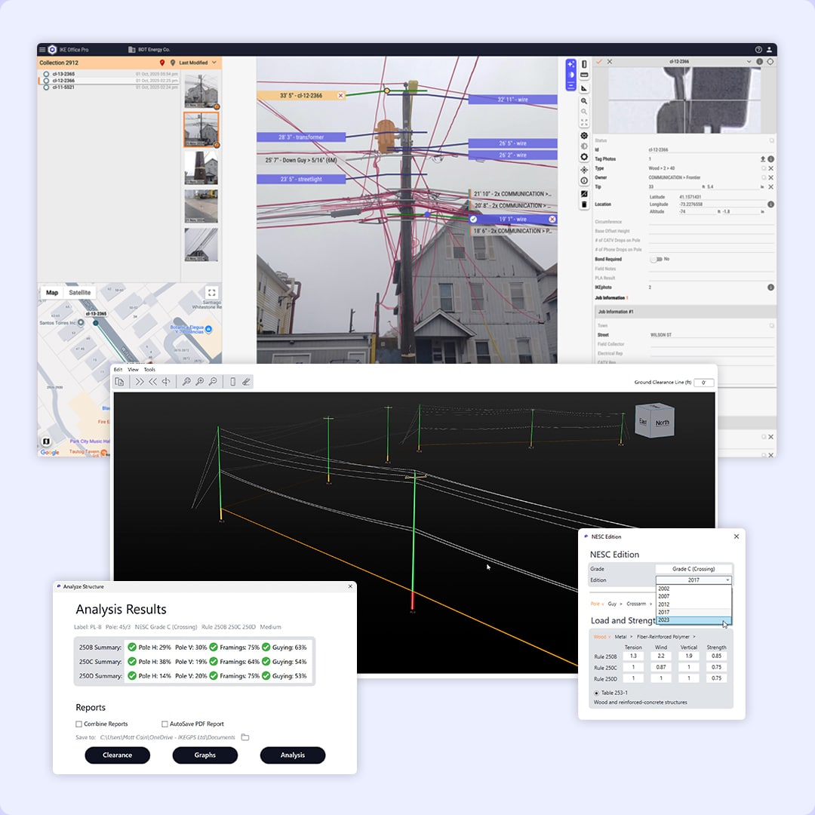Click the circled info icon in the photo toolbar
The height and width of the screenshot is (815, 815).
click(584, 181)
